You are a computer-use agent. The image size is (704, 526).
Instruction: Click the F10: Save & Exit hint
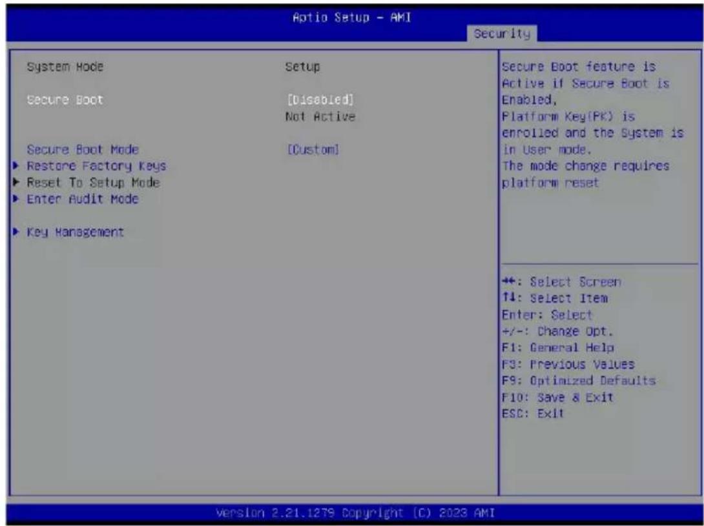click(557, 398)
